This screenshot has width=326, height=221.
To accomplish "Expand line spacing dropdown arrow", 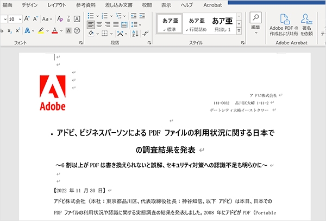I will [140, 25].
